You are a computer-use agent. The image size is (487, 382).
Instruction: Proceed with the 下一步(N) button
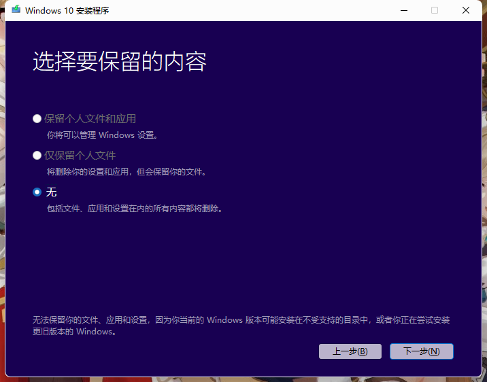pyautogui.click(x=422, y=351)
